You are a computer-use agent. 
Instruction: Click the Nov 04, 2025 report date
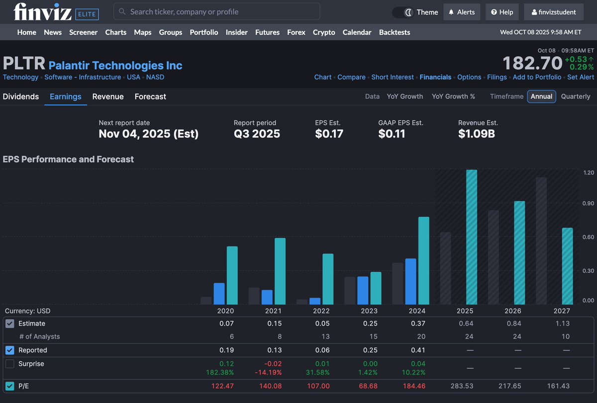point(149,134)
